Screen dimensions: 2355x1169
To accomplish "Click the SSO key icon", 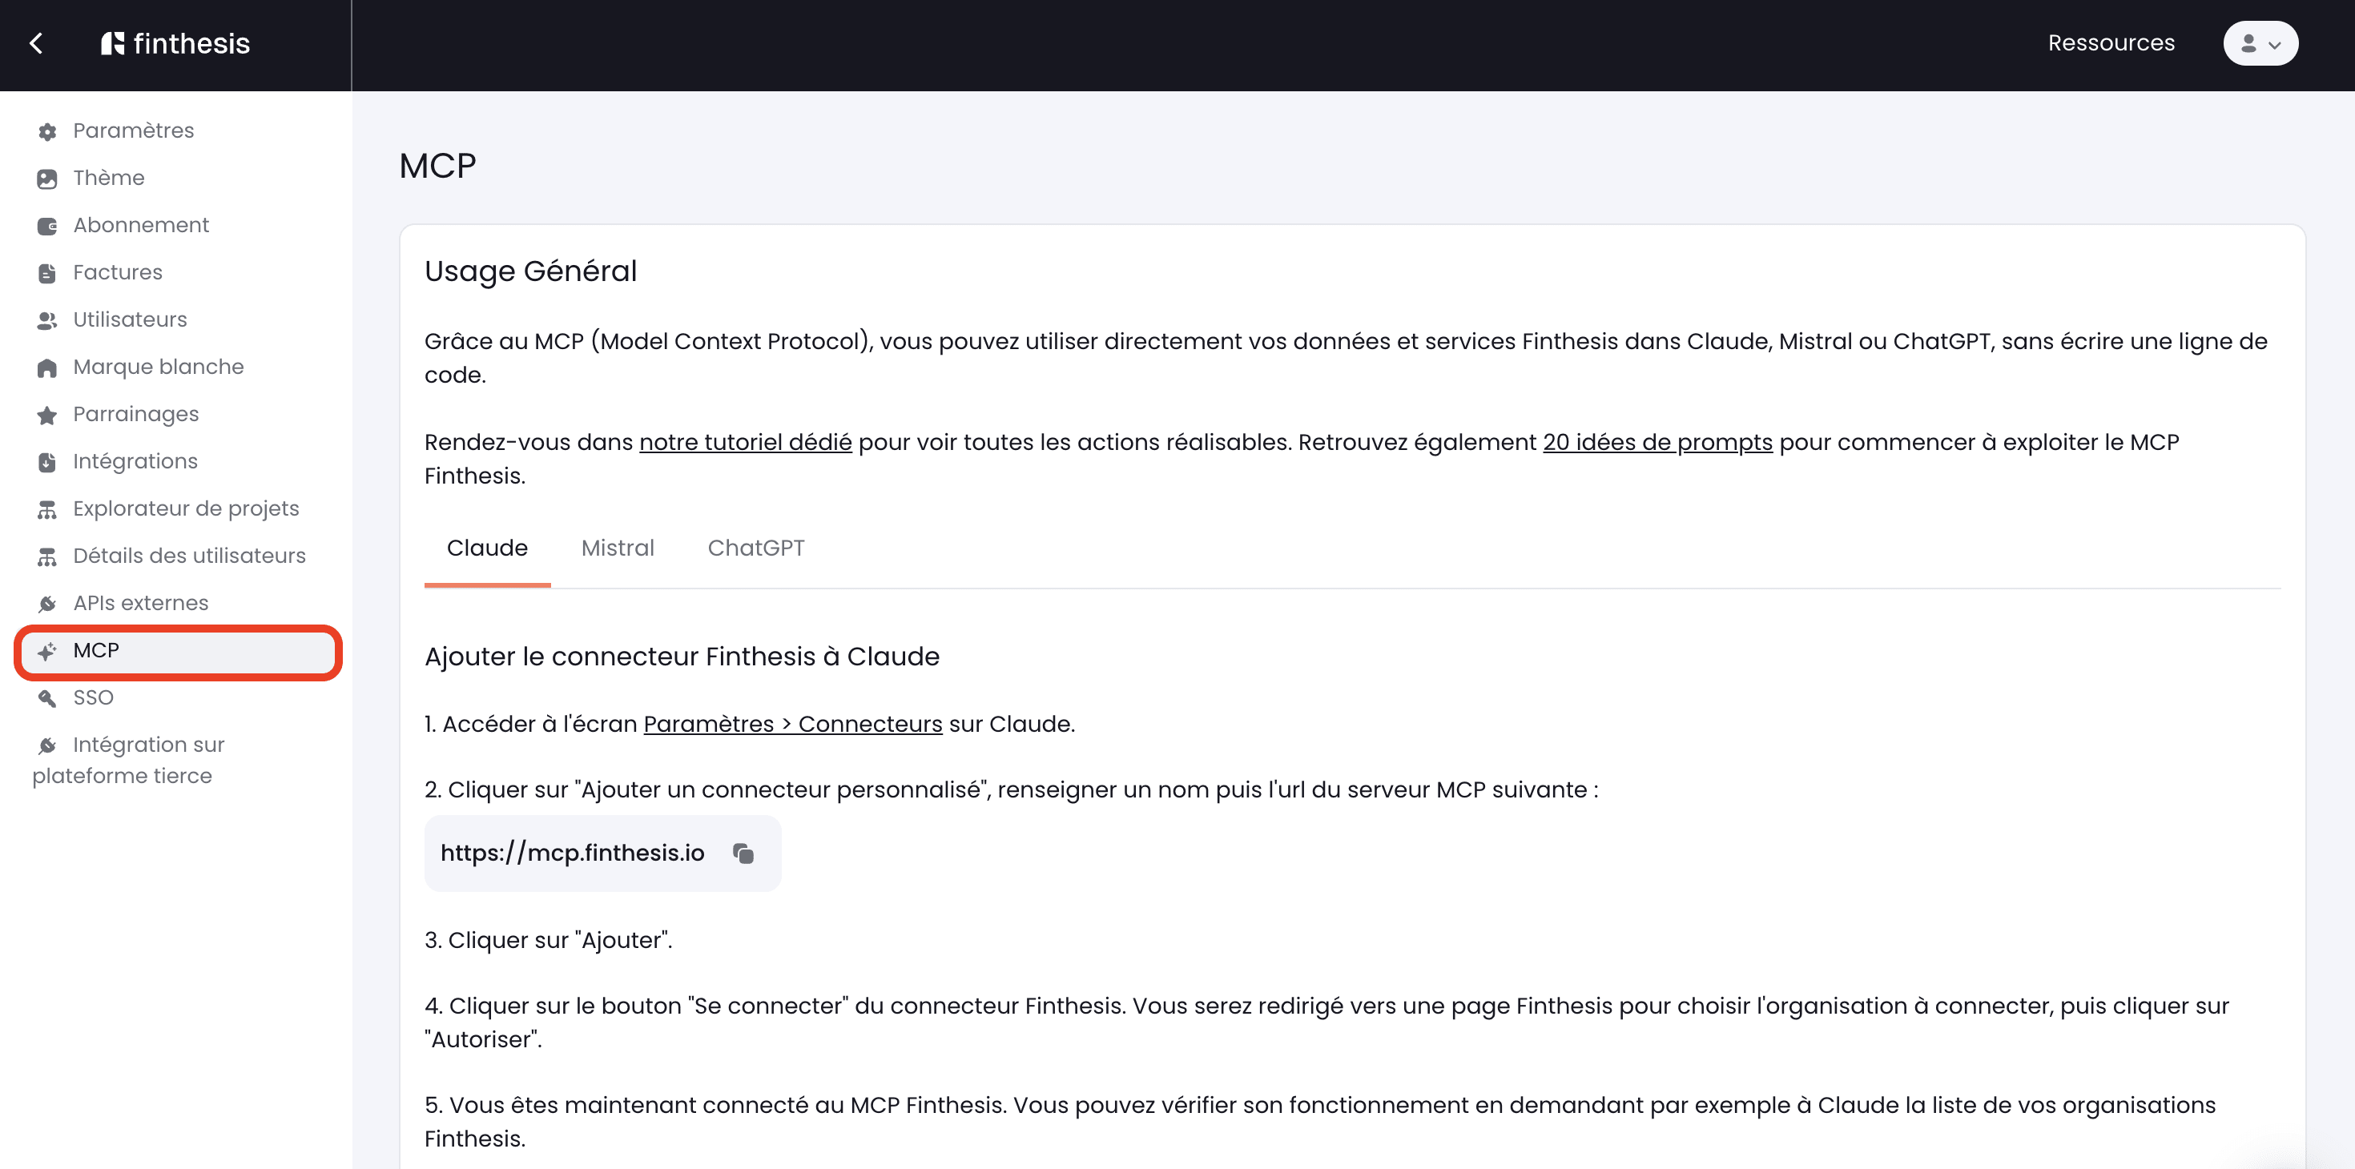I will pos(47,698).
